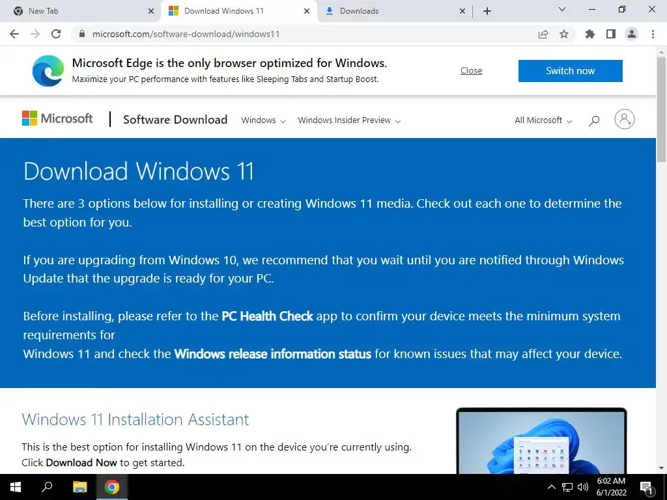
Task: Open taskbar search
Action: tap(47, 487)
